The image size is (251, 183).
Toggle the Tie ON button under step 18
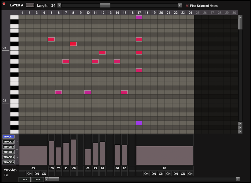click(x=147, y=174)
